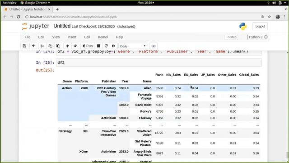Move the selected cell up

click(x=68, y=46)
